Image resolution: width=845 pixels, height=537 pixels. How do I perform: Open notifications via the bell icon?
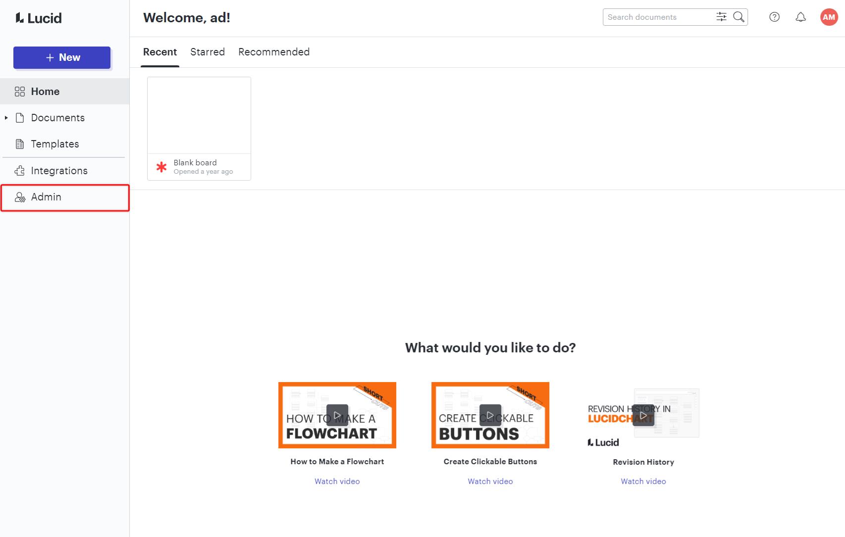click(800, 17)
